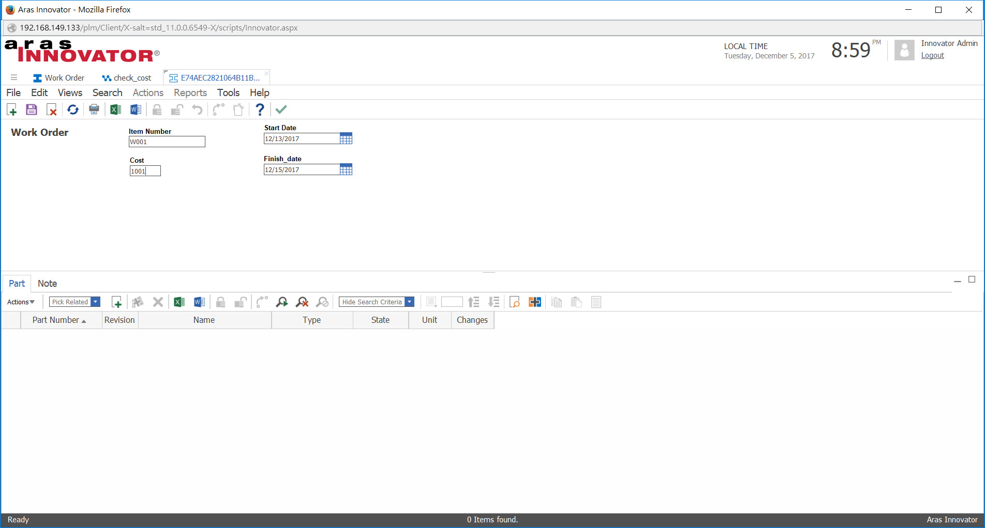Open the Start Date calendar picker

pos(346,138)
